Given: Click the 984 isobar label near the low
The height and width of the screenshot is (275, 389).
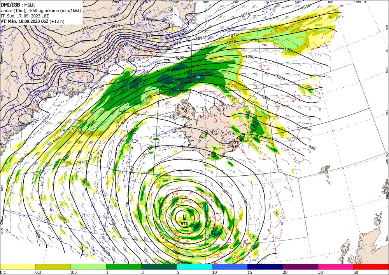Looking at the screenshot, I should [x=208, y=237].
